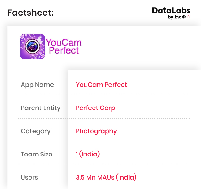
Task: Click the purple "YouCam" logo word
Action: (64, 43)
